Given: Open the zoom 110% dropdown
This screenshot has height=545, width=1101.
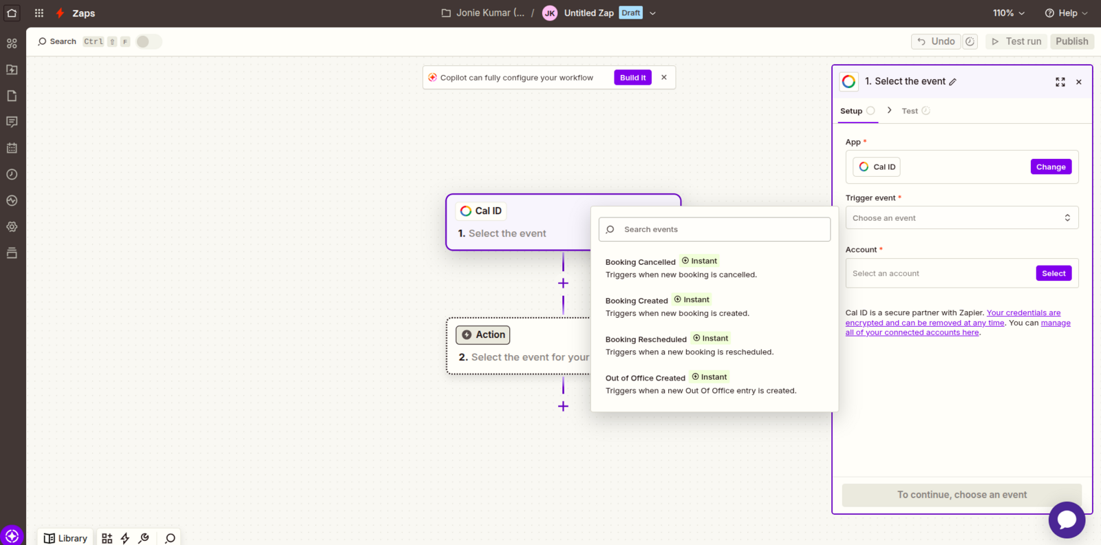Looking at the screenshot, I should pos(1009,13).
